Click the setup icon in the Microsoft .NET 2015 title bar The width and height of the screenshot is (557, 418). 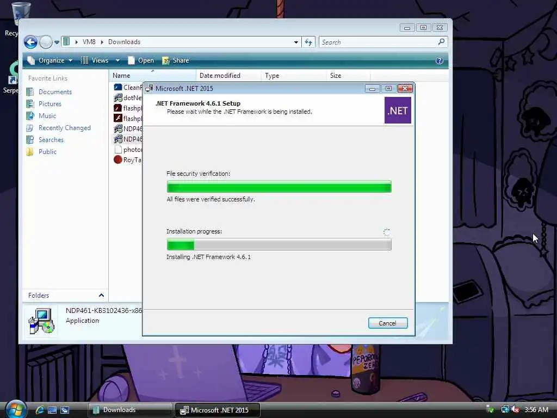149,89
